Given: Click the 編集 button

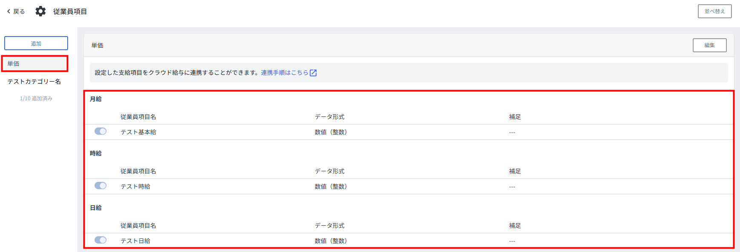Looking at the screenshot, I should [x=709, y=45].
